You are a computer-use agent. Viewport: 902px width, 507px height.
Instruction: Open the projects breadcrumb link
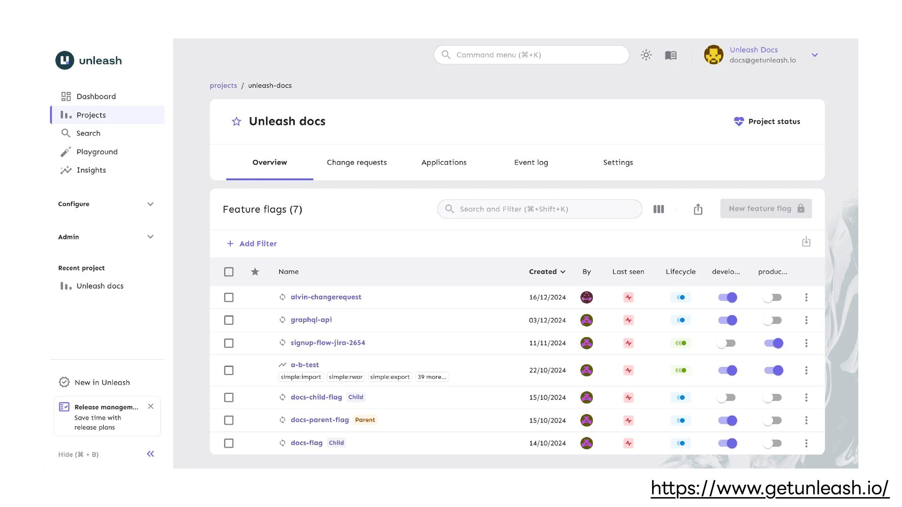coord(223,85)
